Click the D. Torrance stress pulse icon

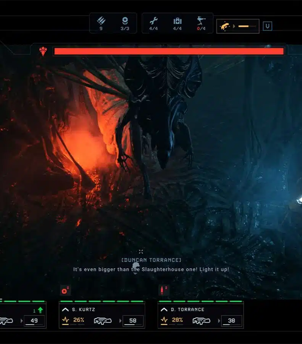pyautogui.click(x=164, y=320)
